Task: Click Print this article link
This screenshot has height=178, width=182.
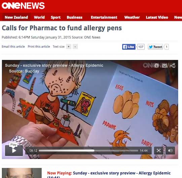Action: 39,47
